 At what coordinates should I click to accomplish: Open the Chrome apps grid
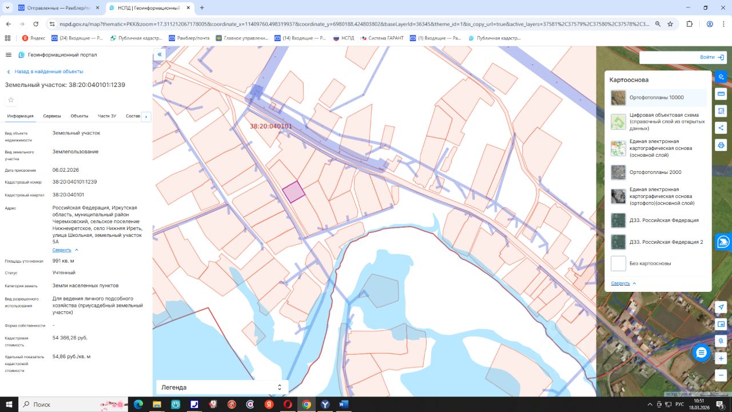tap(7, 38)
